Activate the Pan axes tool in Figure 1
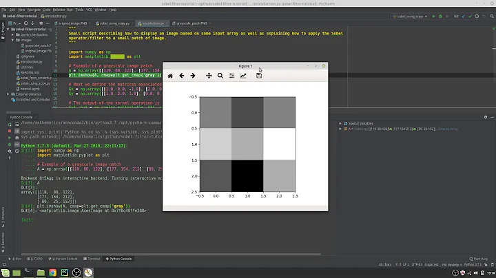496x278 pixels. click(x=209, y=76)
